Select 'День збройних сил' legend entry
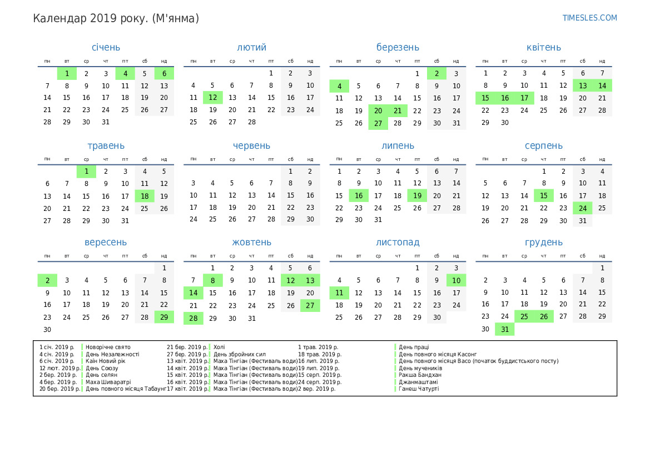Image resolution: width=650 pixels, height=459 pixels. coord(240,354)
